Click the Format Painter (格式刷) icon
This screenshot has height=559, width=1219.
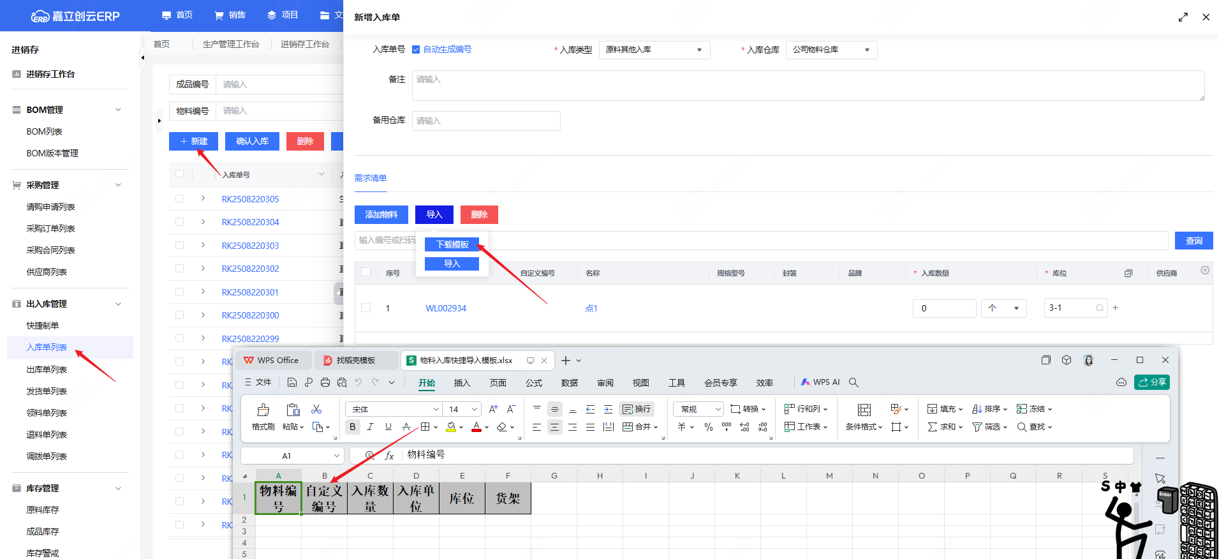pos(263,410)
